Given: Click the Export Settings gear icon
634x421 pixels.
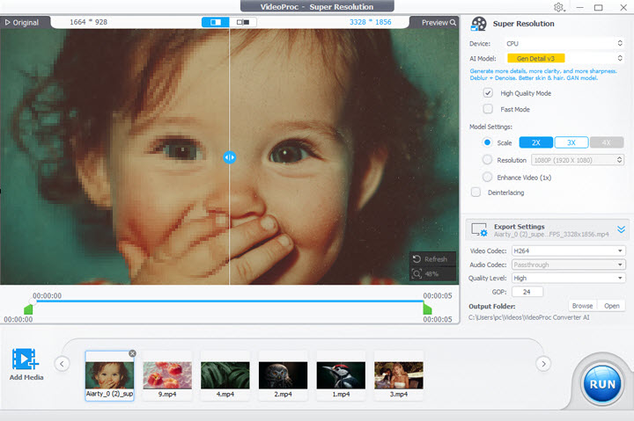Looking at the screenshot, I should coord(479,229).
